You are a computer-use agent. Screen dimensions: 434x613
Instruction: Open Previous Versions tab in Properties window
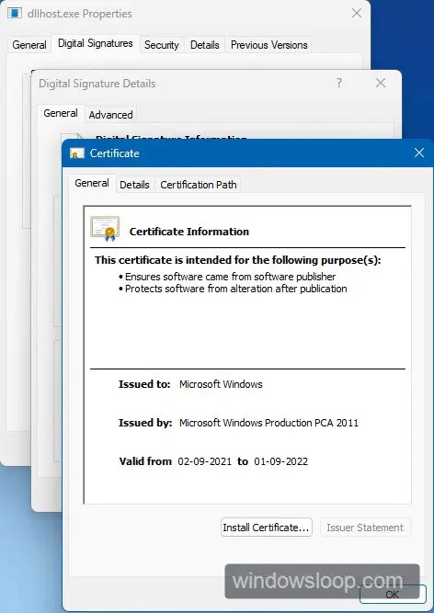point(269,45)
